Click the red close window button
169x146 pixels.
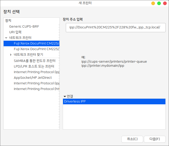point(165,3)
